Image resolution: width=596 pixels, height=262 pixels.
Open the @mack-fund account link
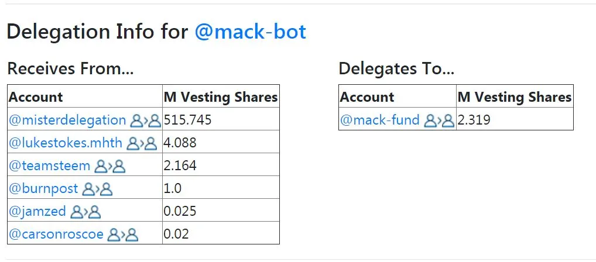point(380,120)
